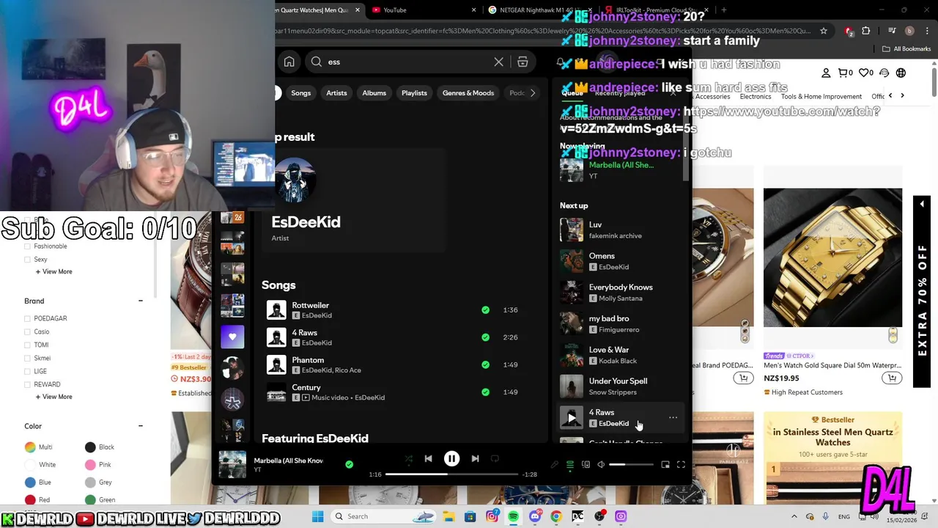Open Chrome extensions puzzle icon
This screenshot has width=938, height=528.
pos(866,31)
